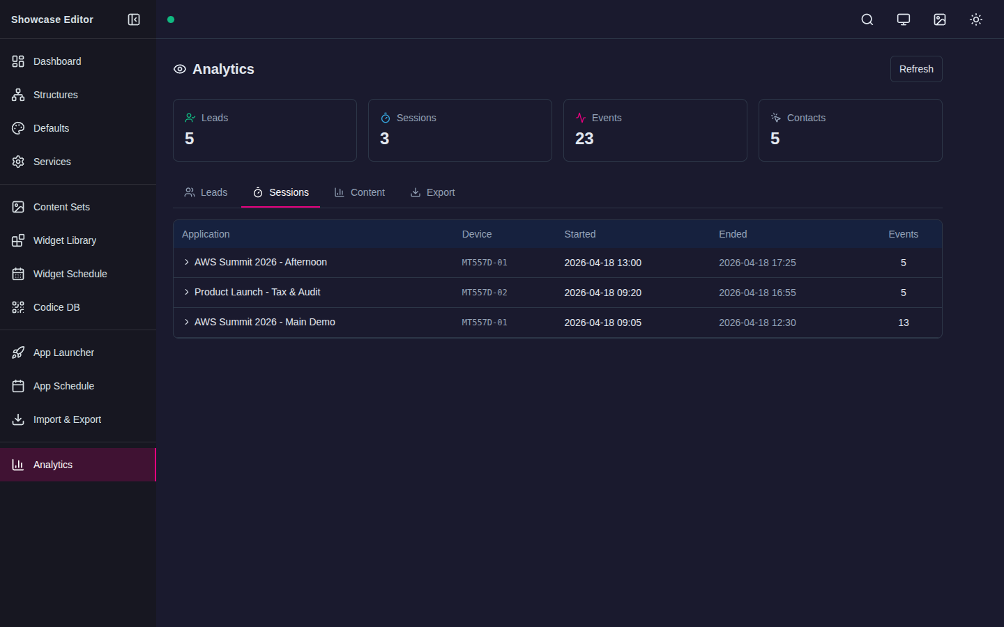This screenshot has height=627, width=1004.
Task: Click events count 13
Action: pyautogui.click(x=904, y=323)
